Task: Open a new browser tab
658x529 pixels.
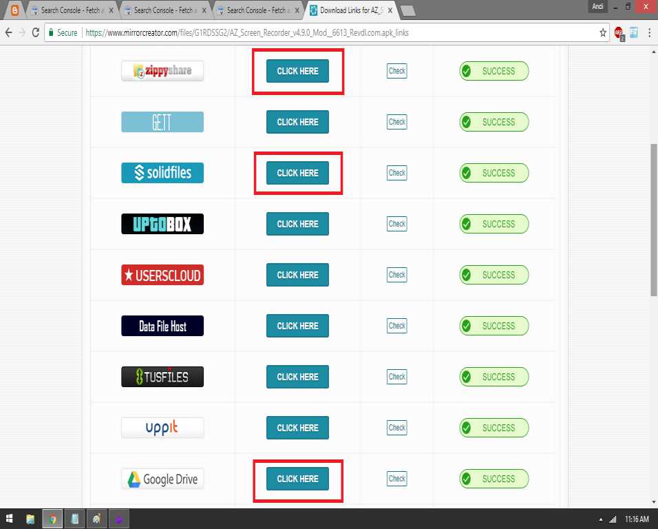Action: pyautogui.click(x=408, y=11)
